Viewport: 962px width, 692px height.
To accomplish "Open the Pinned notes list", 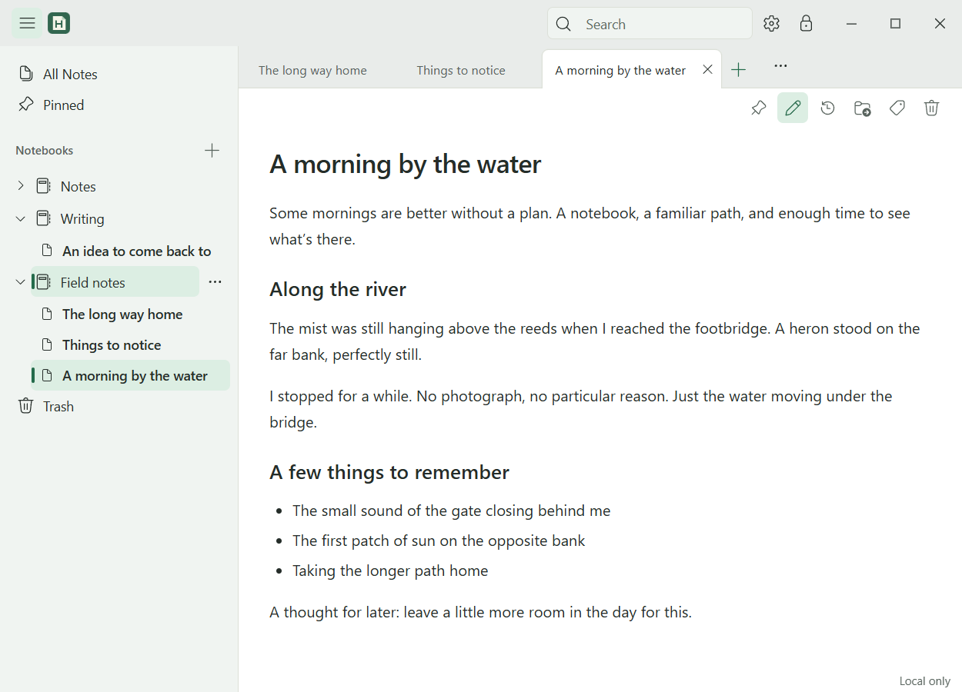I will [63, 105].
